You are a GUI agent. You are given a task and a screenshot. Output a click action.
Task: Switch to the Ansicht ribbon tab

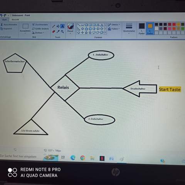pos(15,20)
